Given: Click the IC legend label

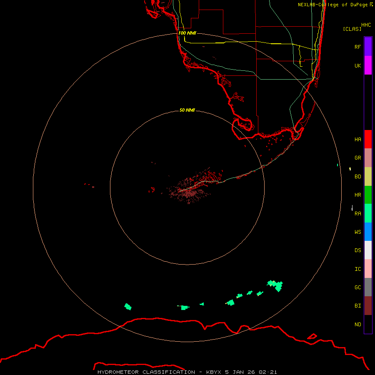Looking at the screenshot, I should click(357, 269).
